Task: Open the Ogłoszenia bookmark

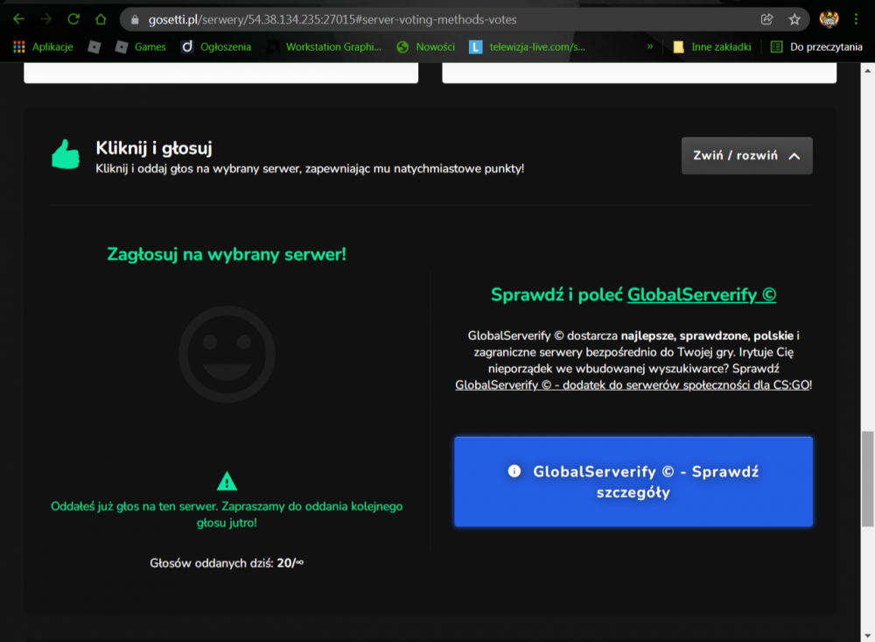Action: pos(216,47)
